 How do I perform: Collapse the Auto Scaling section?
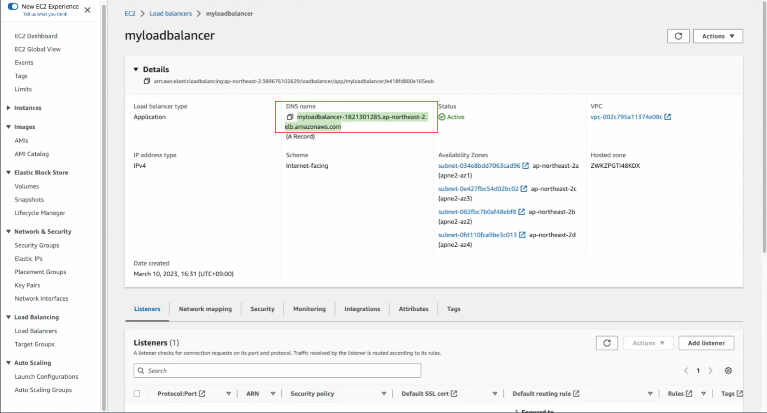pos(8,363)
